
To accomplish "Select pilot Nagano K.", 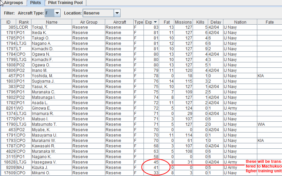I will click(51, 157).
